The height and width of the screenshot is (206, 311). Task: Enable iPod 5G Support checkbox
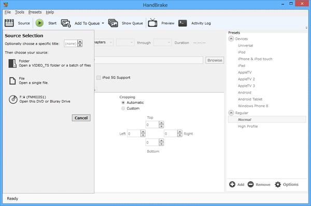pyautogui.click(x=98, y=77)
